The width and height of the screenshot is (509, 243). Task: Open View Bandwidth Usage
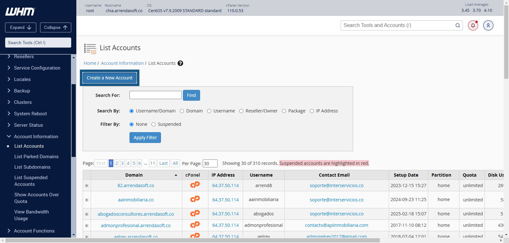click(31, 215)
